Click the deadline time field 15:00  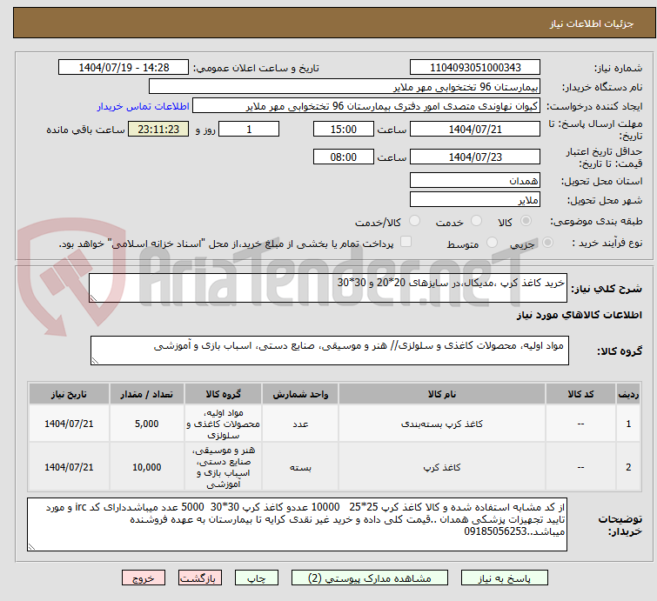pyautogui.click(x=343, y=129)
